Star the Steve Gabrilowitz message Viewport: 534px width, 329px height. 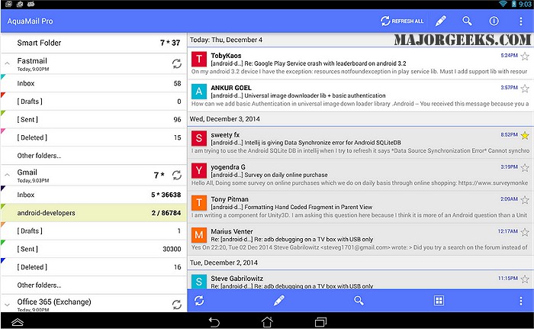coord(525,279)
